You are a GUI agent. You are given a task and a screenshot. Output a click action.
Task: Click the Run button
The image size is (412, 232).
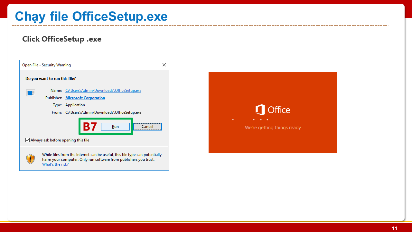pyautogui.click(x=115, y=127)
